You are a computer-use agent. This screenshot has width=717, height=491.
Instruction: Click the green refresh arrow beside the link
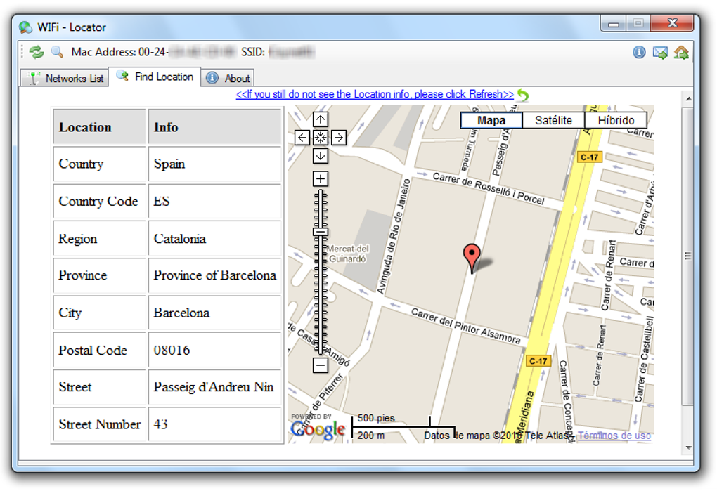tap(523, 95)
